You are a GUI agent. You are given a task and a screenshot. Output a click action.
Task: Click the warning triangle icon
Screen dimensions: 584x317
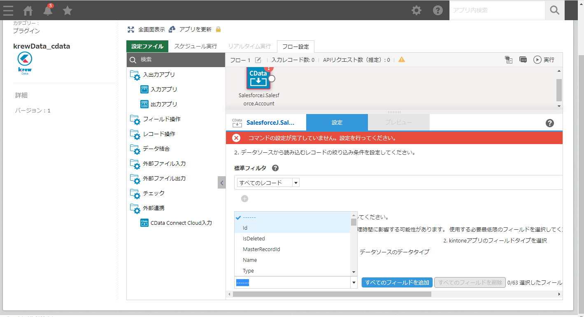click(x=402, y=60)
